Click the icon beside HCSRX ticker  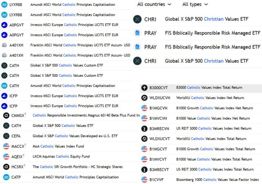[x=6, y=167]
